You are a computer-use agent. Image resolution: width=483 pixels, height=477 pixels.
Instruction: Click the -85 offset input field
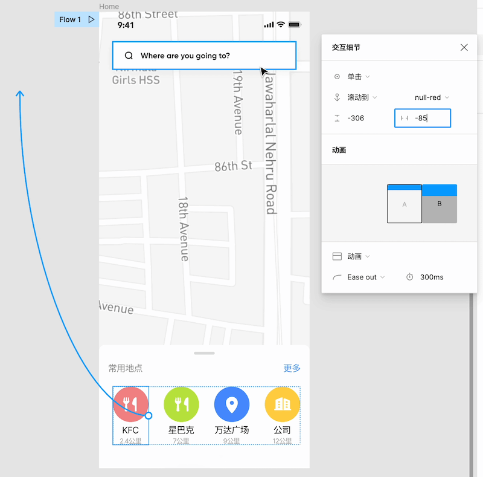[x=426, y=118]
